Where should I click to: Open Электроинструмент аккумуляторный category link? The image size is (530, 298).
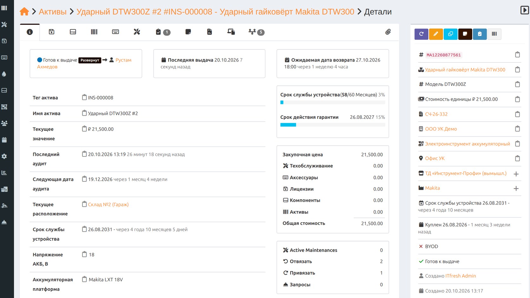tap(468, 144)
